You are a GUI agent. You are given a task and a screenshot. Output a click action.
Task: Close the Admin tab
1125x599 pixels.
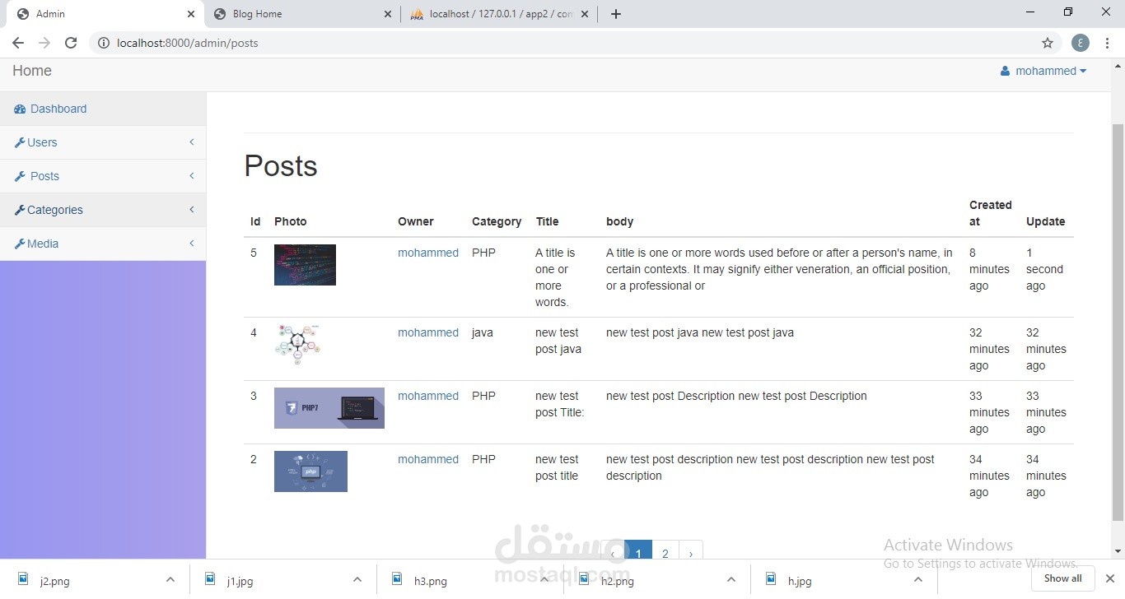tap(191, 14)
